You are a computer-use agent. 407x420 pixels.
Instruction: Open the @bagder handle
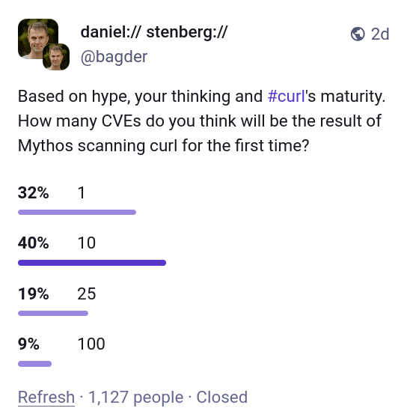114,57
